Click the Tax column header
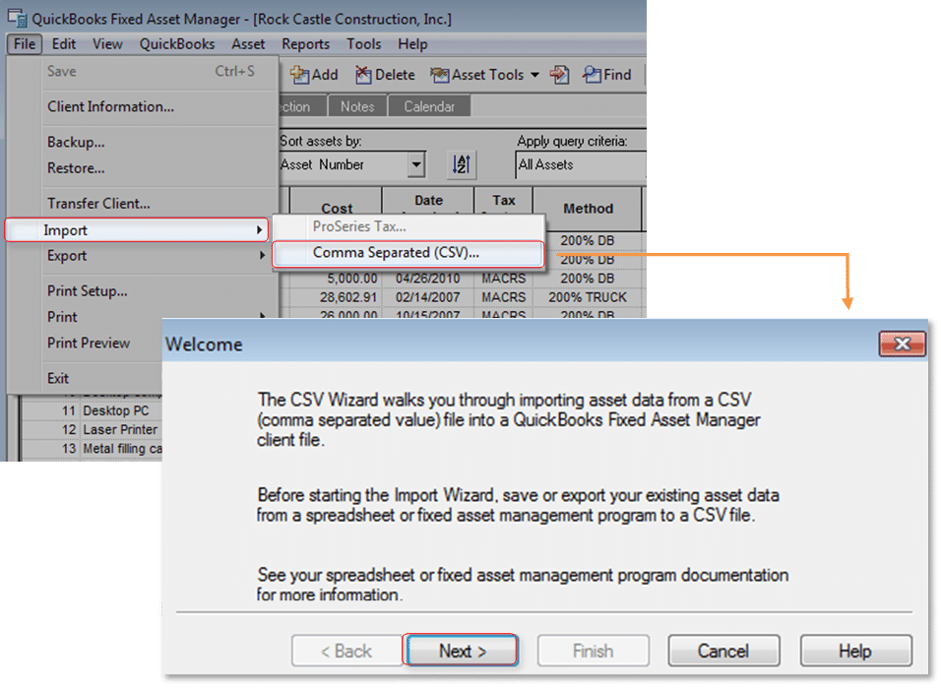This screenshot has width=941, height=688. tap(503, 202)
